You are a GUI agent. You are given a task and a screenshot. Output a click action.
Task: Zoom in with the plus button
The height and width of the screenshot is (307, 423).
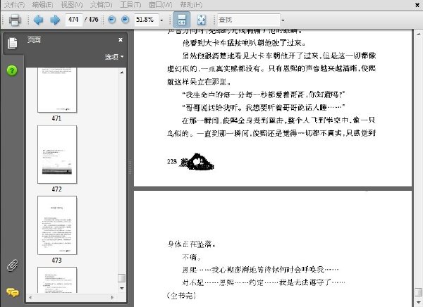[125, 20]
